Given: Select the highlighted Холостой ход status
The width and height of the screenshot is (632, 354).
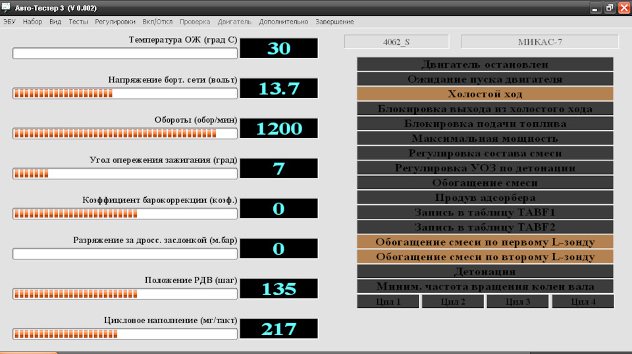Looking at the screenshot, I should (485, 94).
